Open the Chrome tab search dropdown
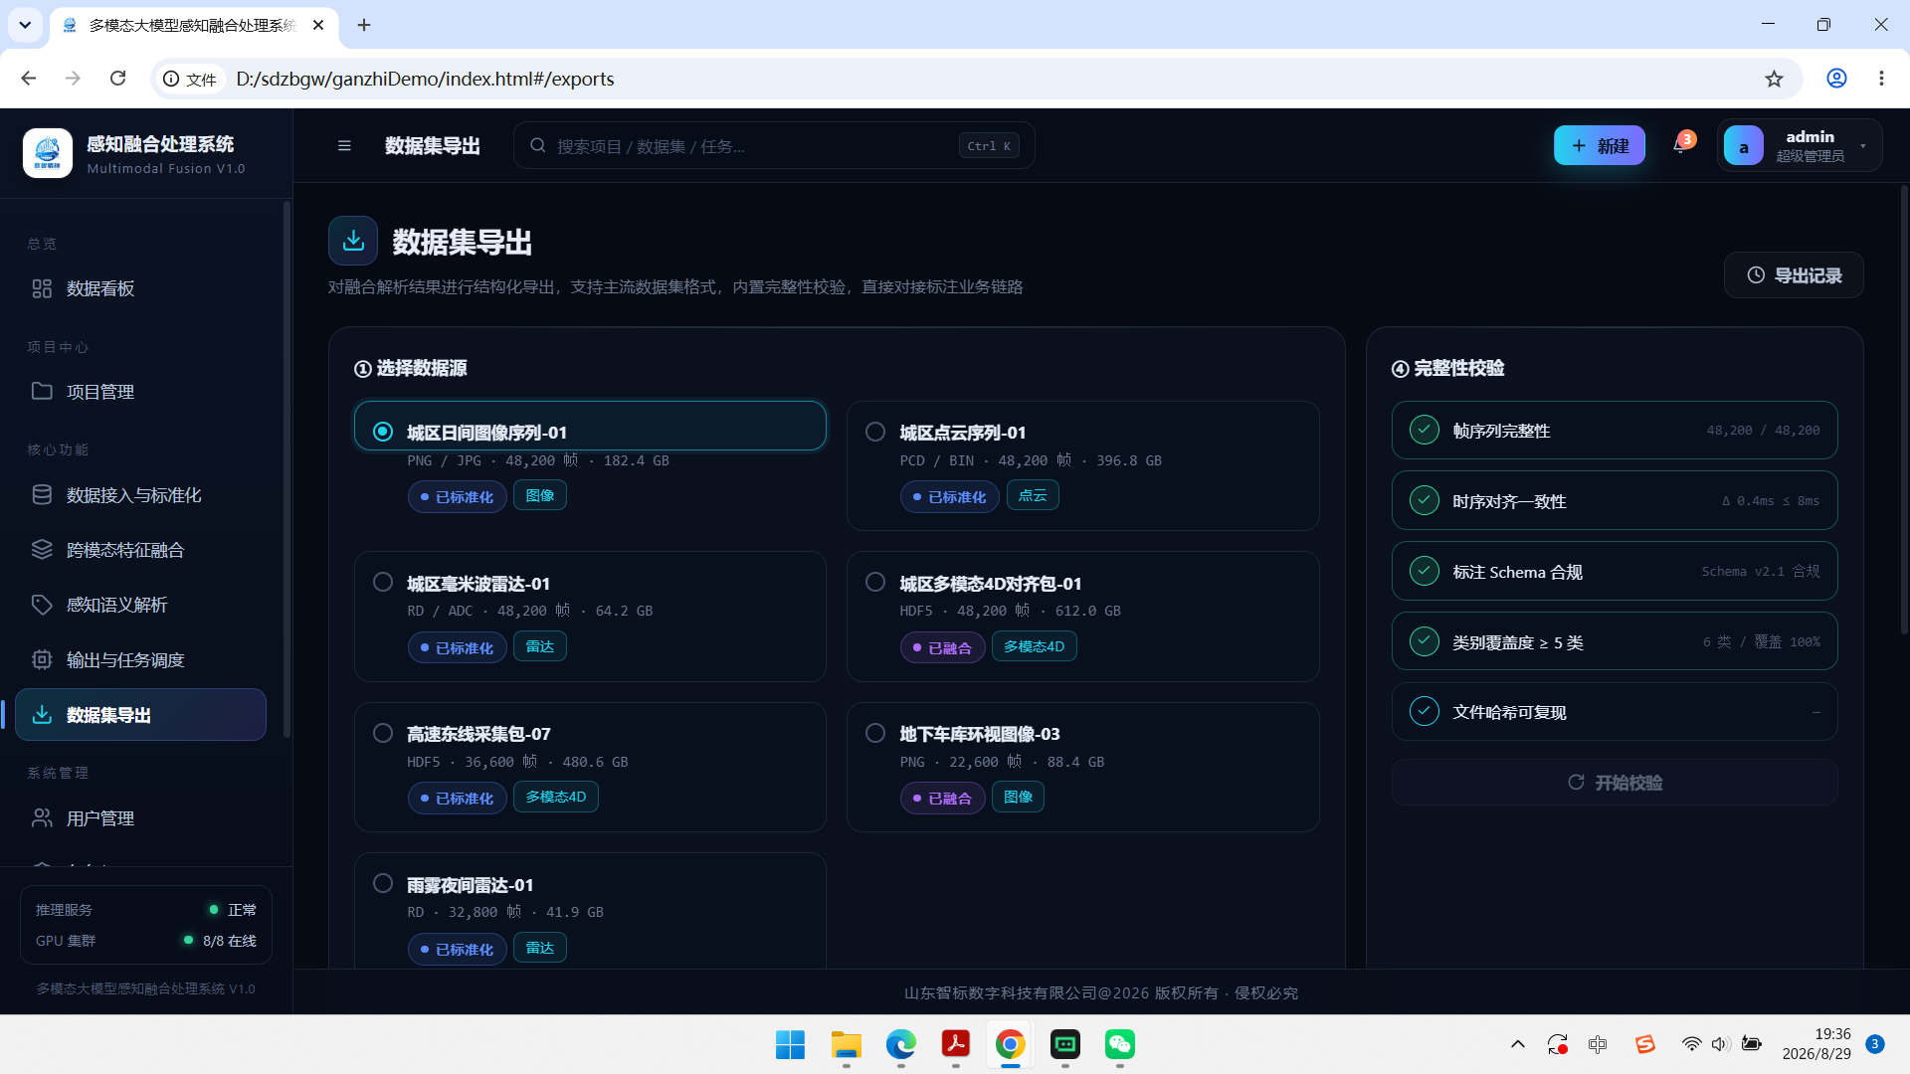The height and width of the screenshot is (1074, 1910). point(25,25)
